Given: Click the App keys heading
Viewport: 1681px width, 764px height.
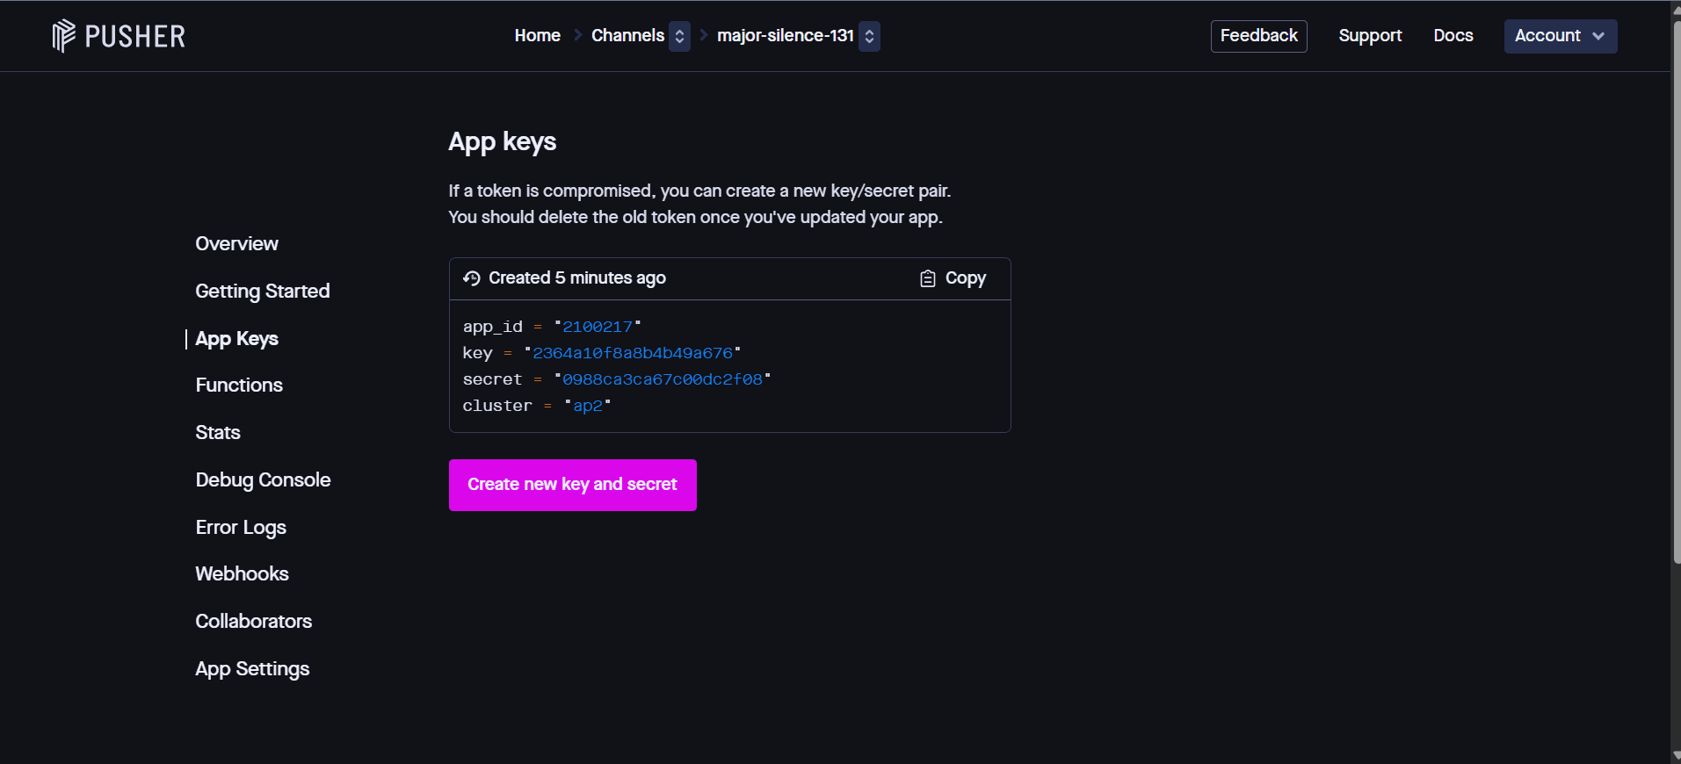Looking at the screenshot, I should pyautogui.click(x=502, y=141).
